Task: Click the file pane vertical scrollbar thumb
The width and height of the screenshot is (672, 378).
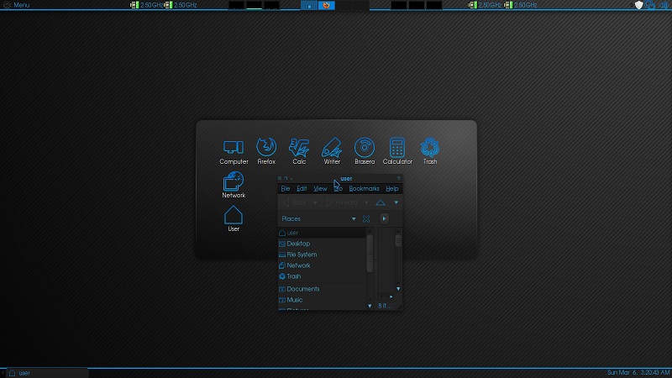Action: pos(398,241)
